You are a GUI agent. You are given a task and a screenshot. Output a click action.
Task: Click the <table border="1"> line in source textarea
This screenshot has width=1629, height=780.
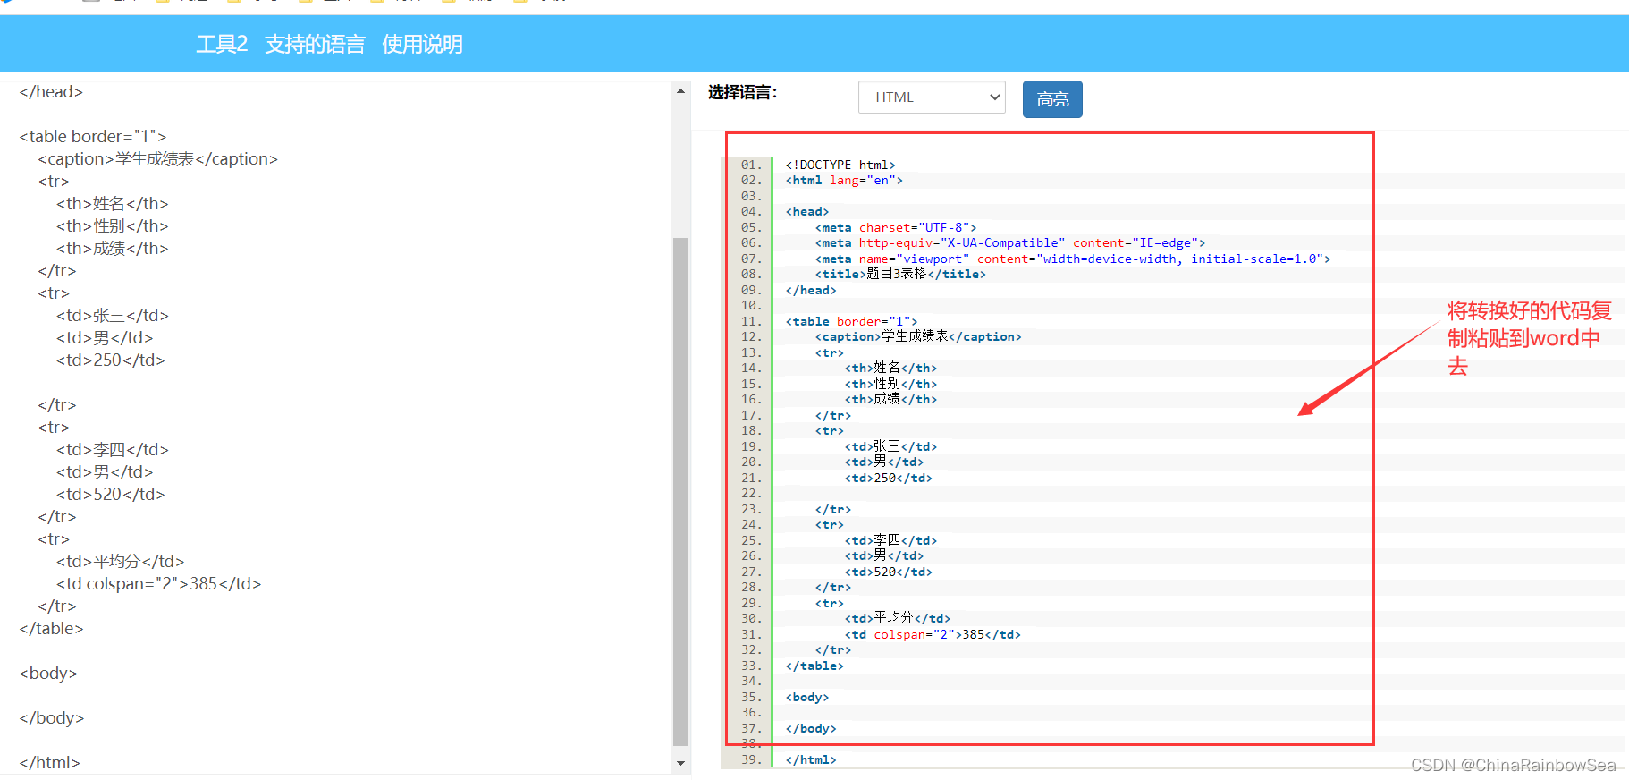click(x=93, y=136)
